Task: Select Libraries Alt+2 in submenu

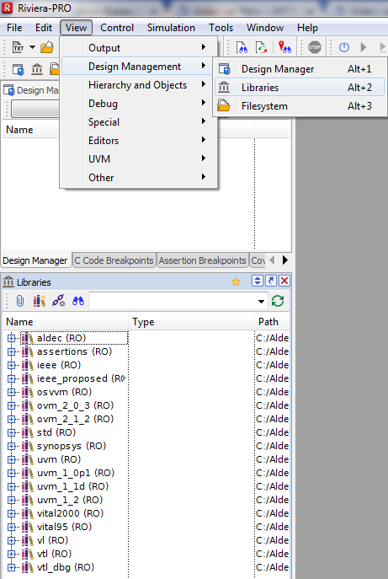Action: click(300, 87)
